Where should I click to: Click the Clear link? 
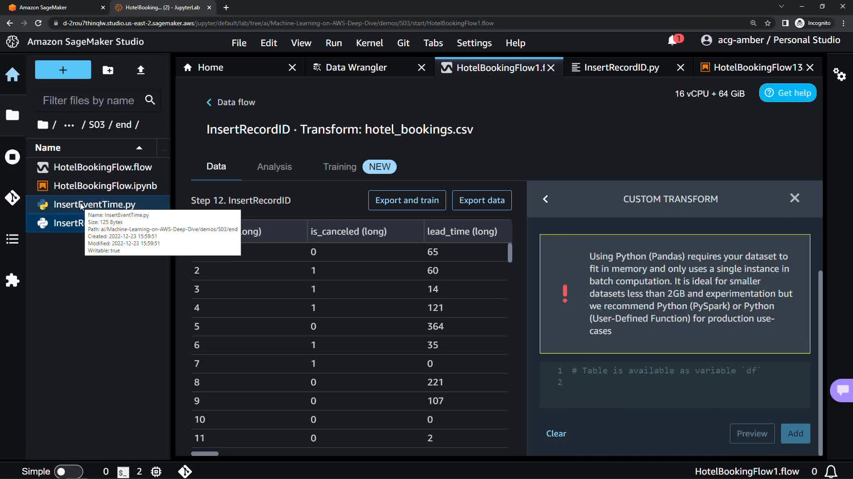click(556, 433)
